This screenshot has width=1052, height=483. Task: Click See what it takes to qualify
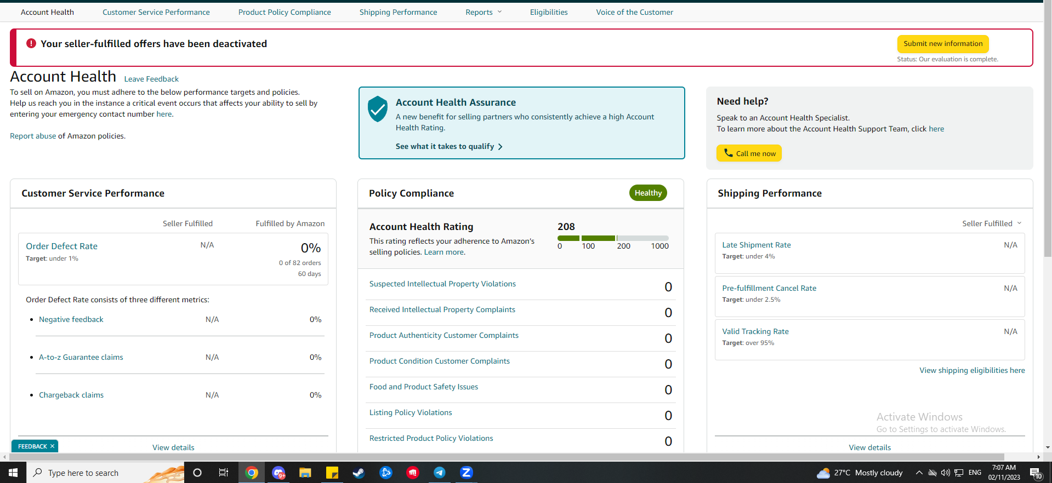445,146
